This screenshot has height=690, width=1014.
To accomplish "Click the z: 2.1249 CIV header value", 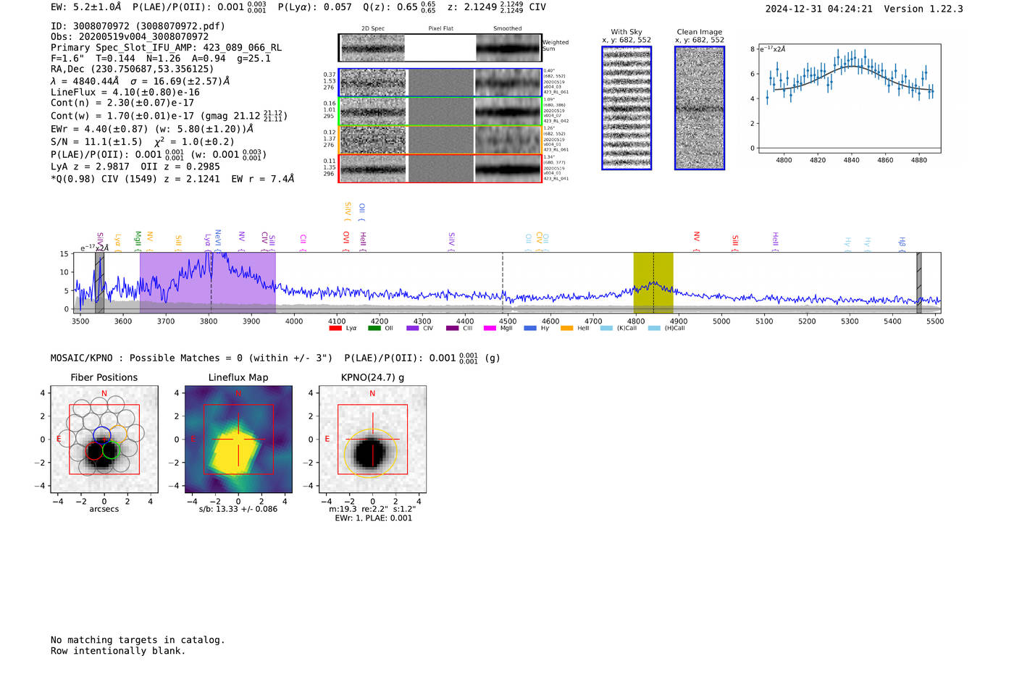I will 496,7.
